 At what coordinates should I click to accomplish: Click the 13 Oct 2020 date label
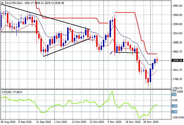[x=79, y=122]
